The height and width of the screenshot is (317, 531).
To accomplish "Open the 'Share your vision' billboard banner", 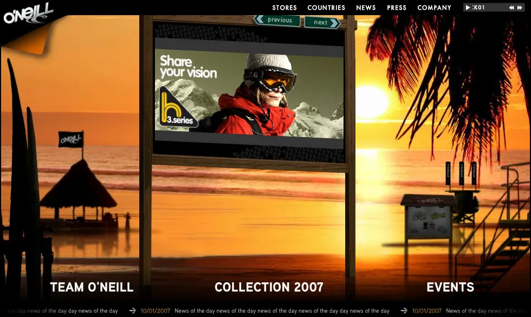I will point(249,93).
